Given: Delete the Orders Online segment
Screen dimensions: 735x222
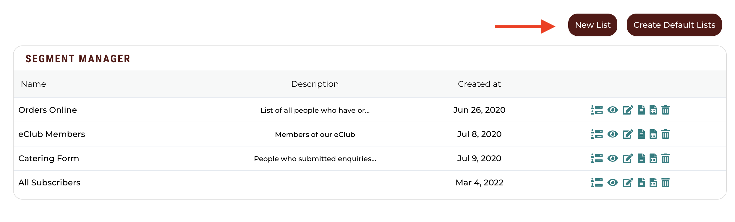Looking at the screenshot, I should [665, 110].
